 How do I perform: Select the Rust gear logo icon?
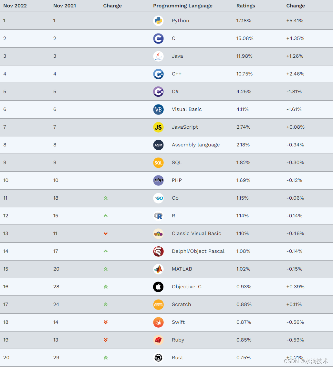point(158,358)
